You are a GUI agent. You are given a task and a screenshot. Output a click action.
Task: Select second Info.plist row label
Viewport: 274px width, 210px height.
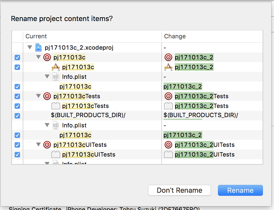pos(74,126)
